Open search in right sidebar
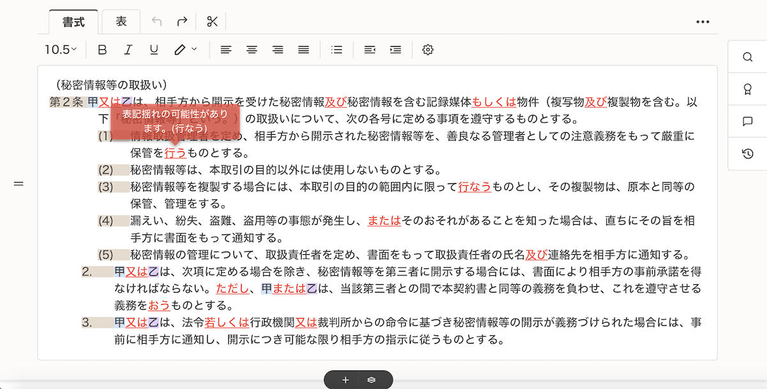This screenshot has height=389, width=767. click(748, 56)
